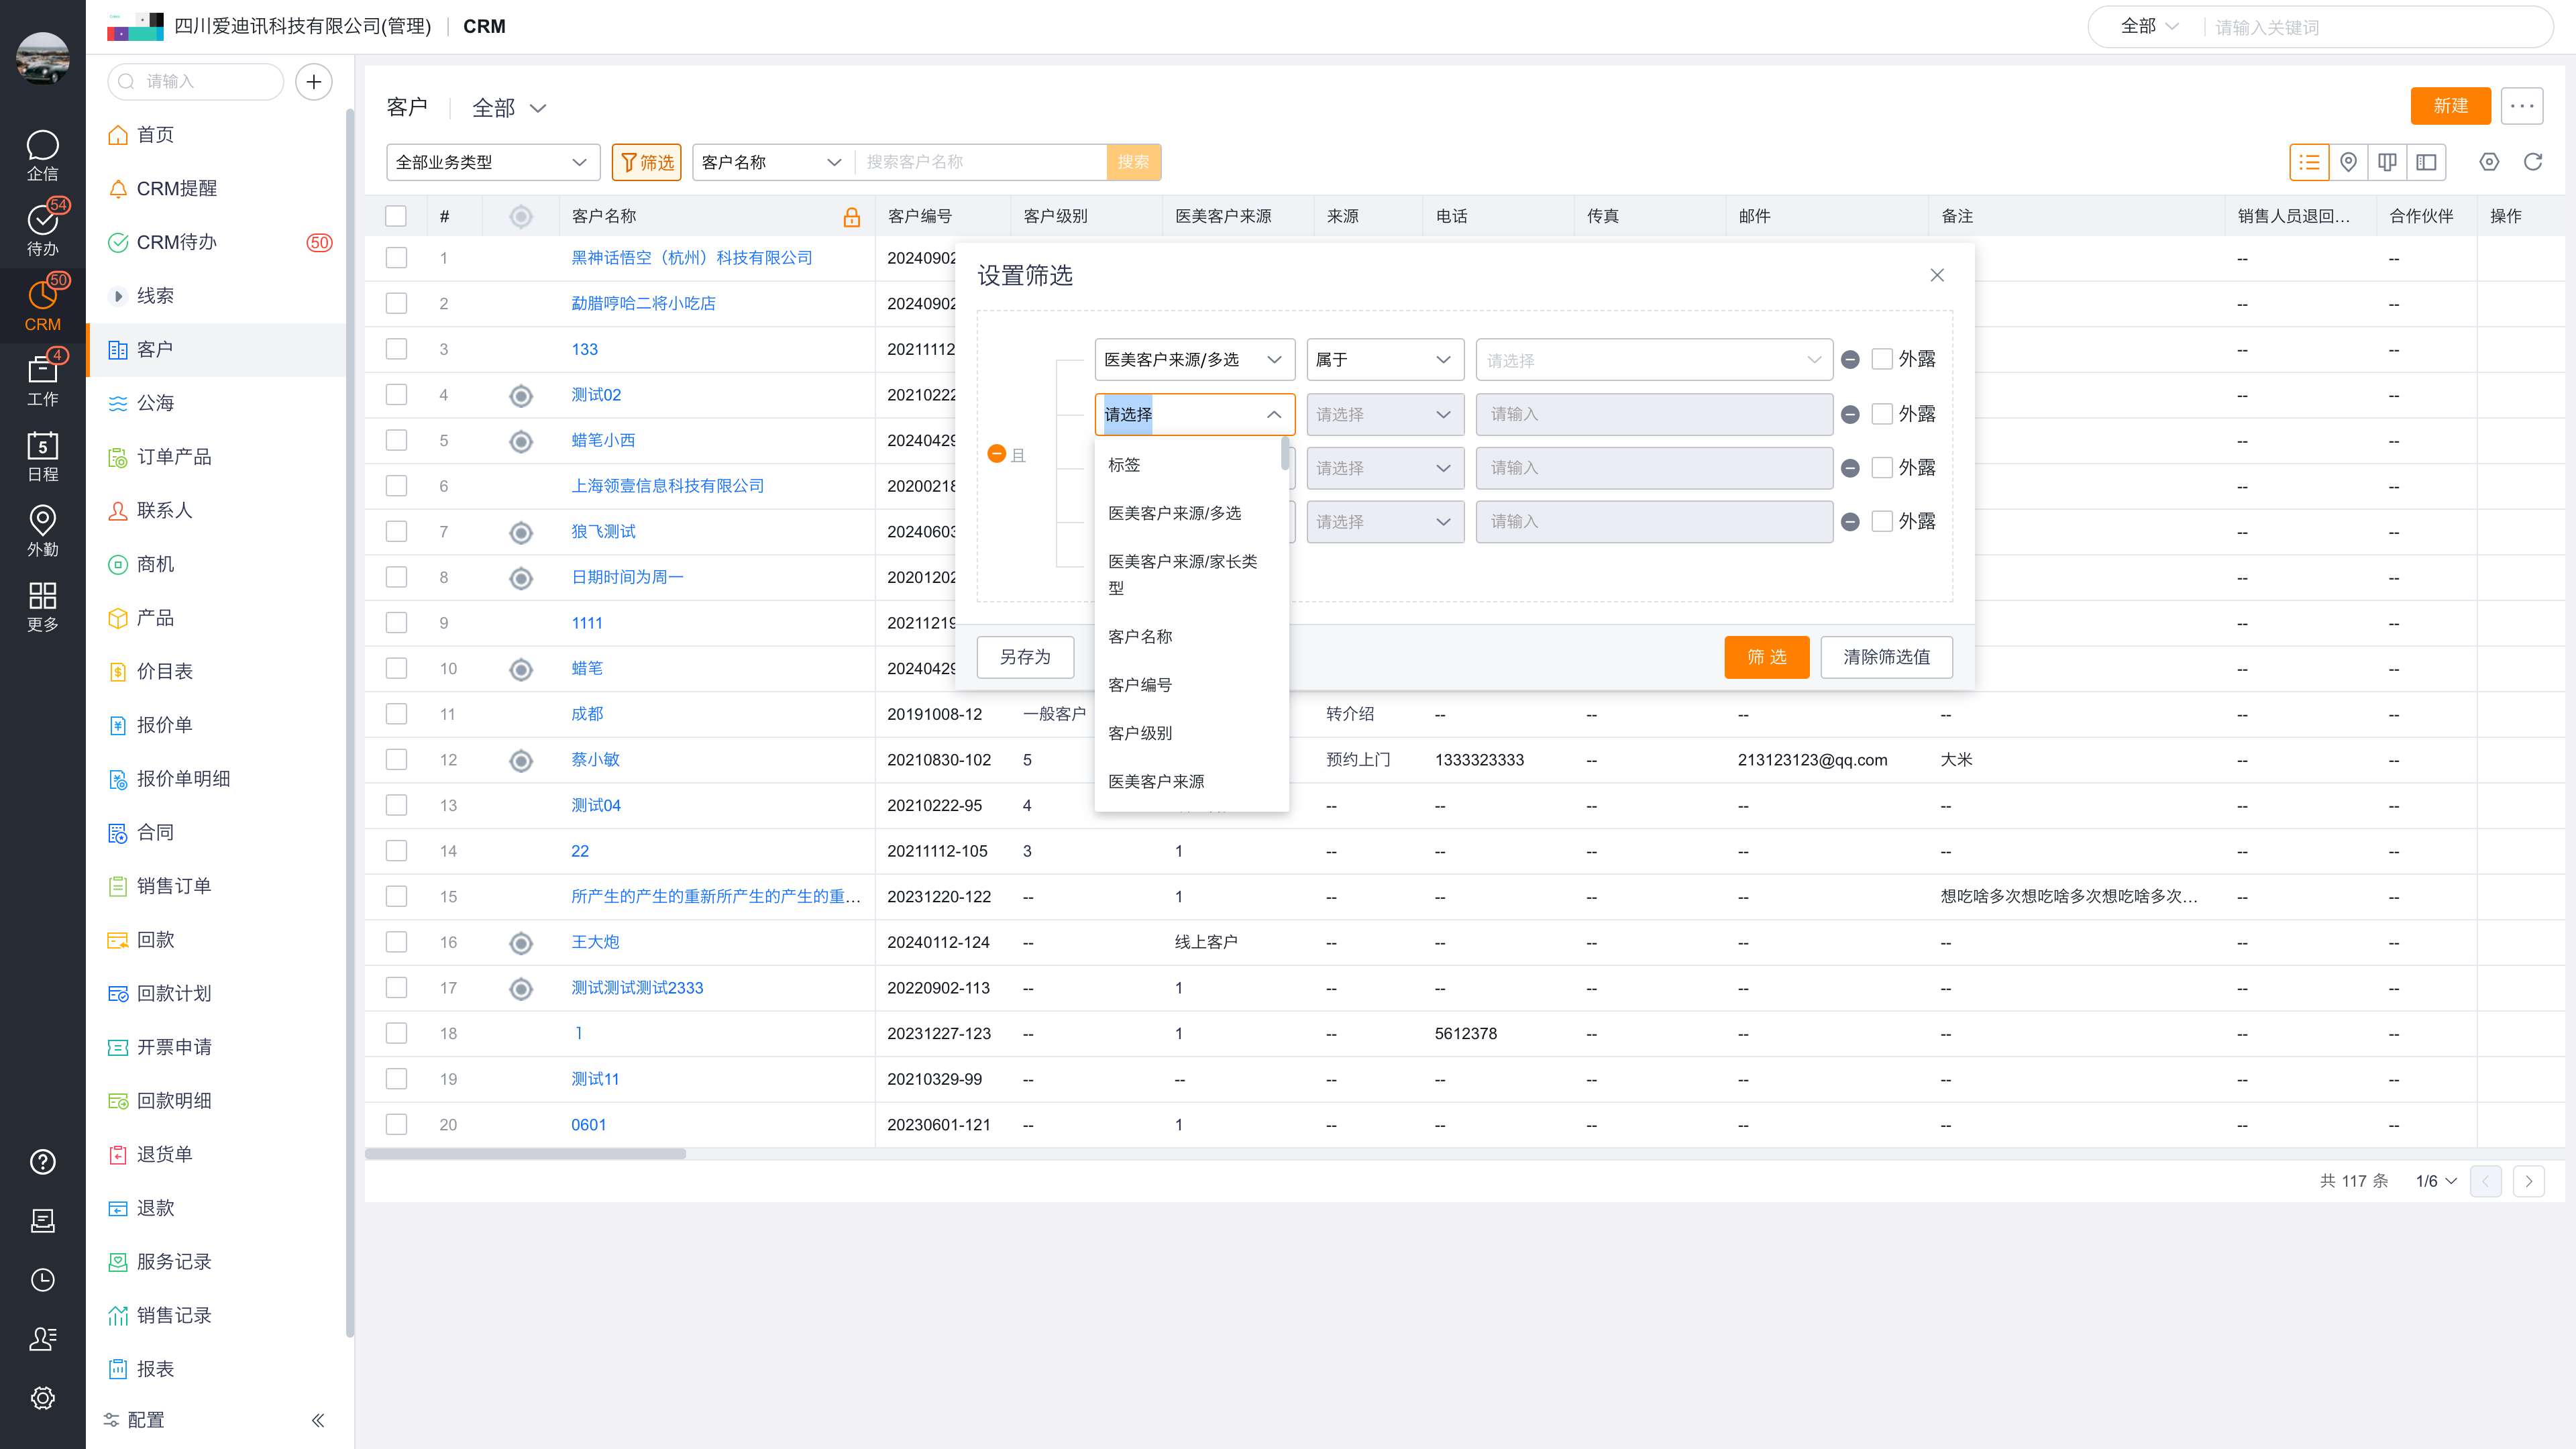
Task: Open the 企信 chat icon
Action: [42, 155]
